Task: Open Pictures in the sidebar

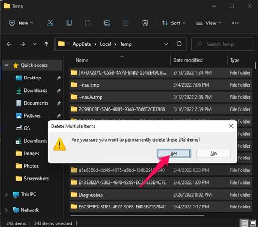Action: 32,115
